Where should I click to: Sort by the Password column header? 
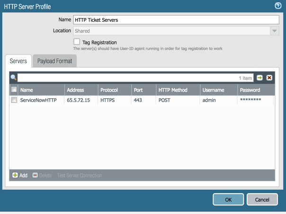(256, 90)
